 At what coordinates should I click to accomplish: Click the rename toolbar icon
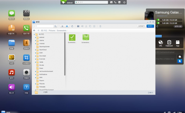pos(82,26)
